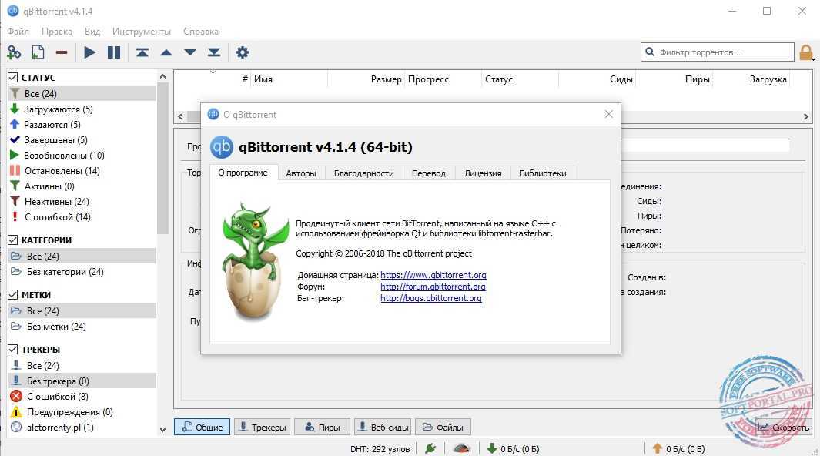Viewport: 820px width, 456px height.
Task: Click the move down in queue icon
Action: coord(190,52)
